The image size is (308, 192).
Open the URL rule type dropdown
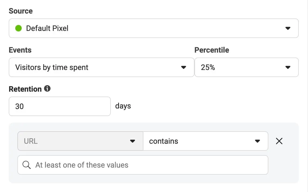[80, 141]
